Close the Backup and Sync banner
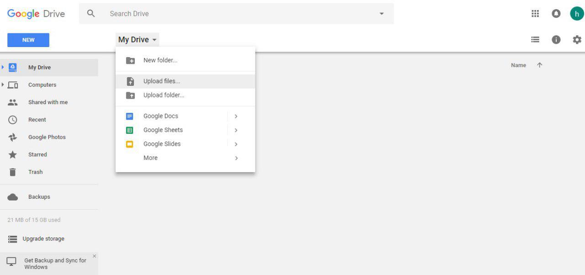The height and width of the screenshot is (275, 585). pyautogui.click(x=95, y=256)
